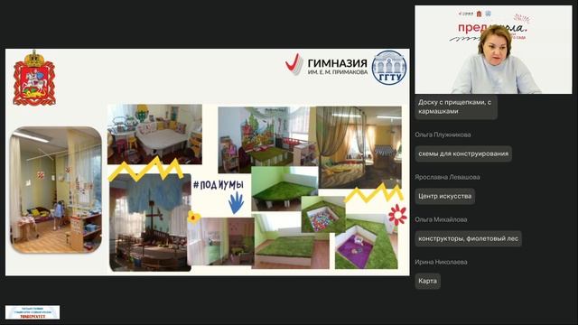Click photo of canopy bed with drapes
Image resolution: width=578 pixels, height=325 pixels.
(359, 147)
